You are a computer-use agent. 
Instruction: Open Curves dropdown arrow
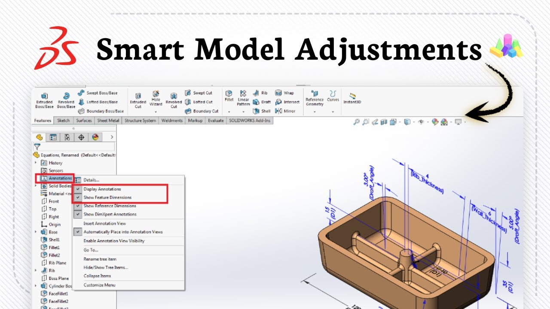tap(333, 112)
